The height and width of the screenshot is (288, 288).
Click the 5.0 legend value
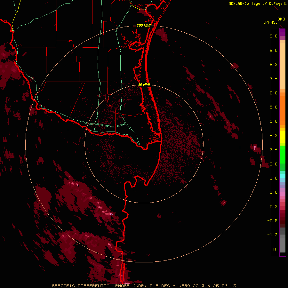tap(274, 121)
